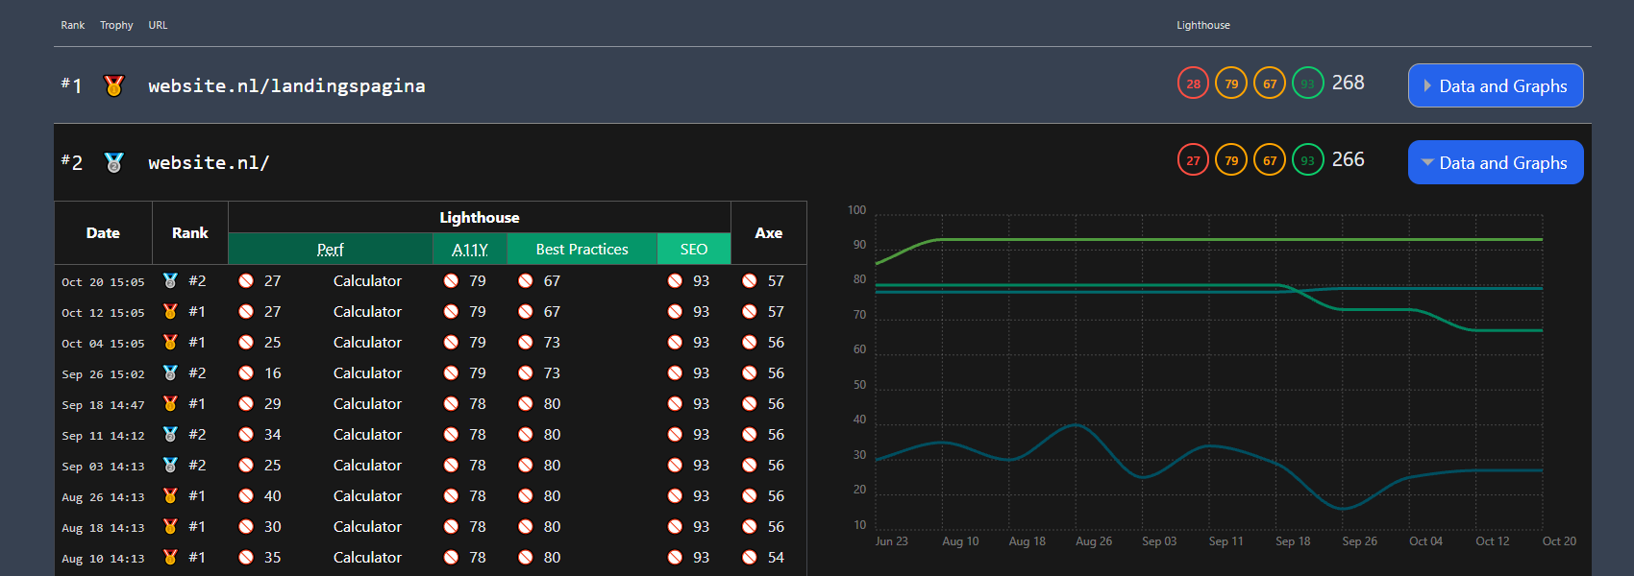Click the SEO status icon in the Sep 26 row
The height and width of the screenshot is (576, 1634).
pos(675,372)
